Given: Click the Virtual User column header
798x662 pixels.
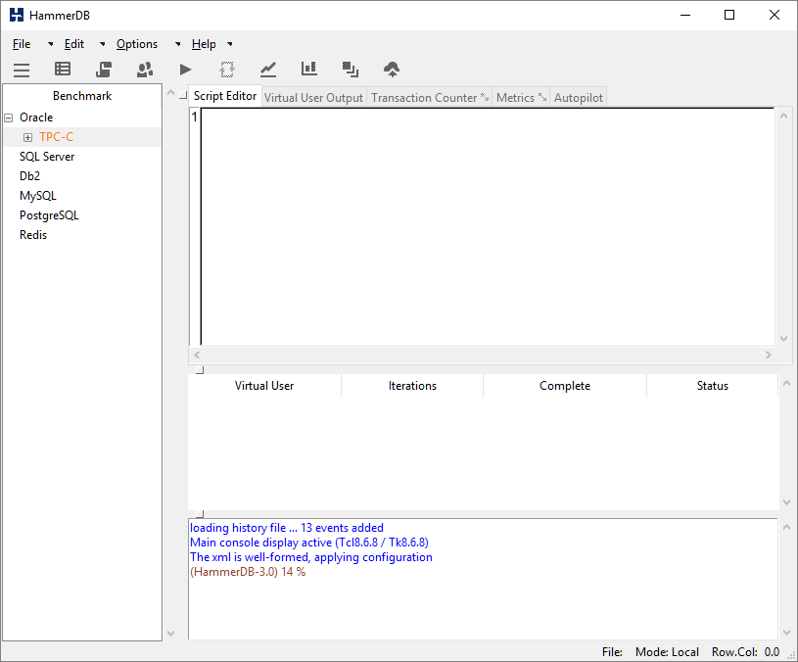Looking at the screenshot, I should coord(264,386).
